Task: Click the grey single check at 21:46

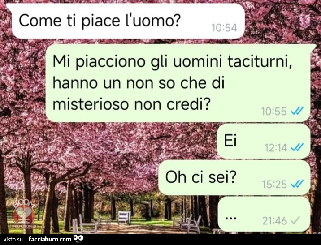Action: point(295,220)
